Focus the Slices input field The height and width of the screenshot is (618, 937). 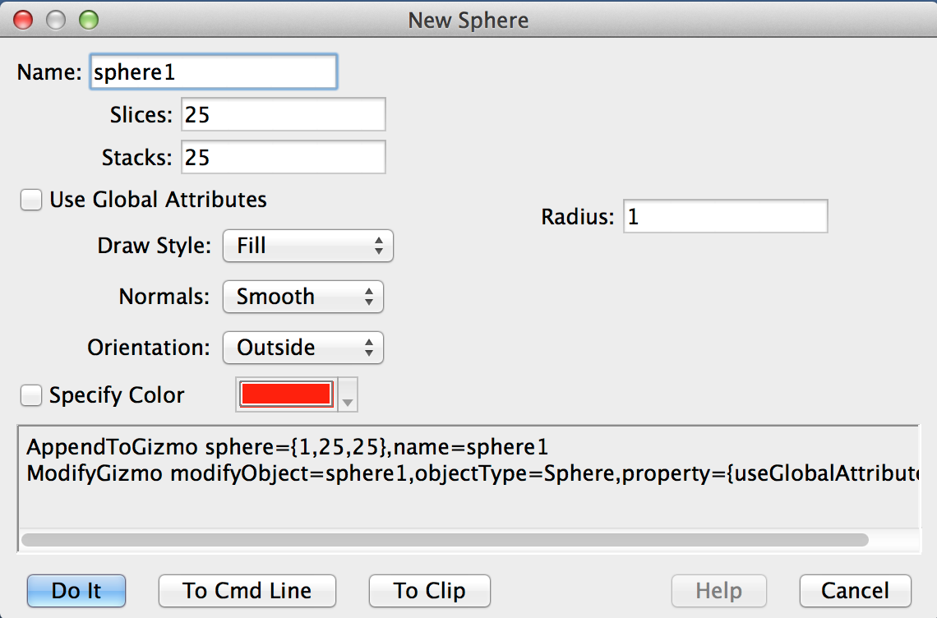(283, 115)
